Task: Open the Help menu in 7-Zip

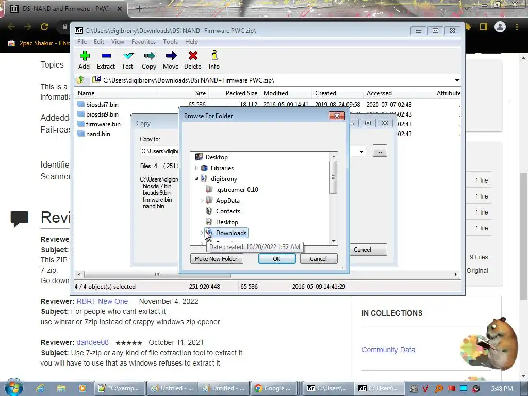Action: click(191, 42)
